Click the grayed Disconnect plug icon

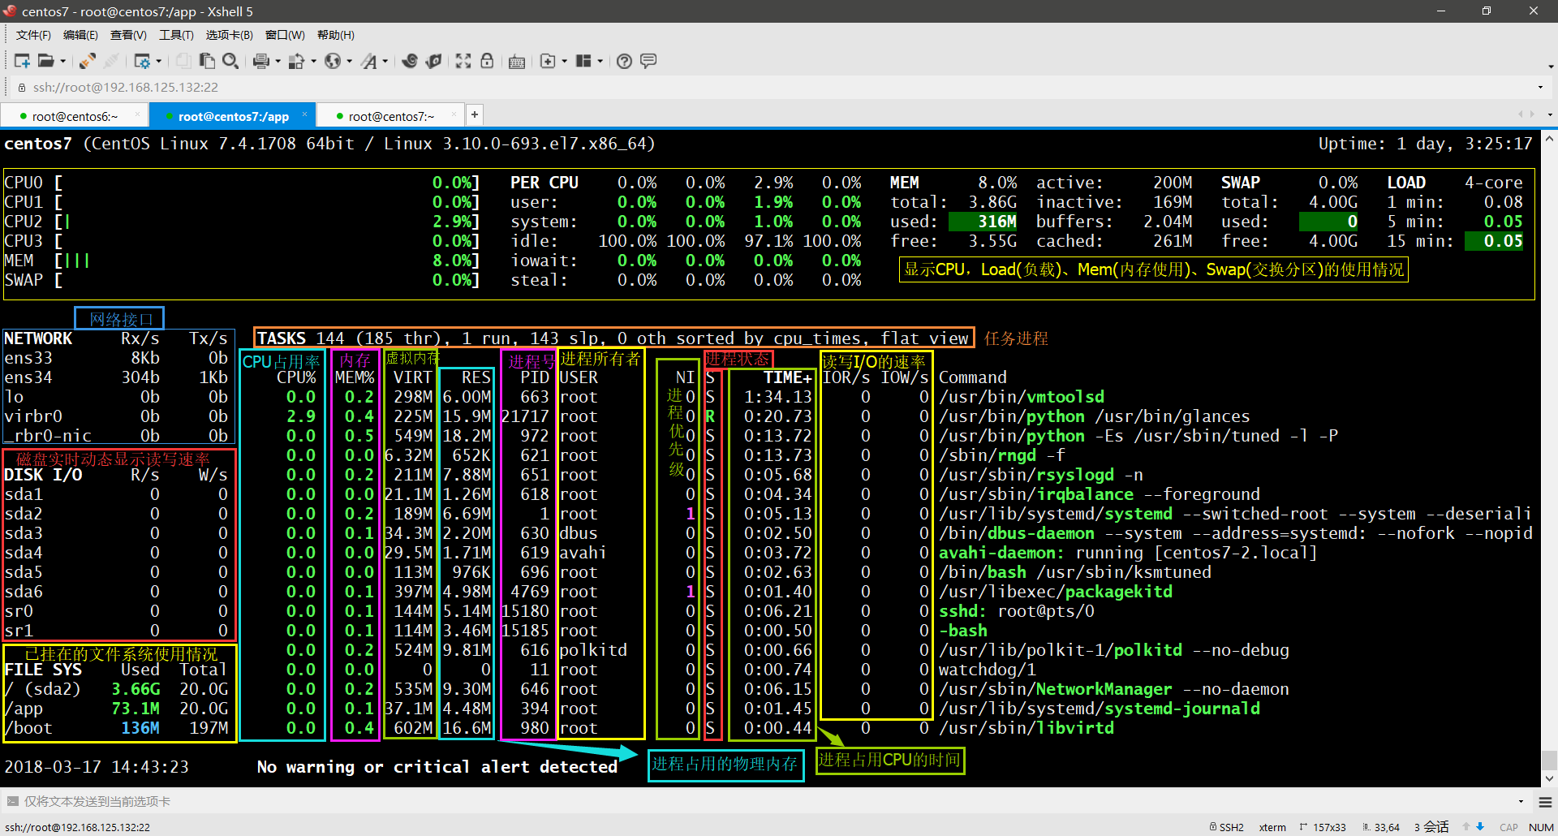(x=111, y=61)
